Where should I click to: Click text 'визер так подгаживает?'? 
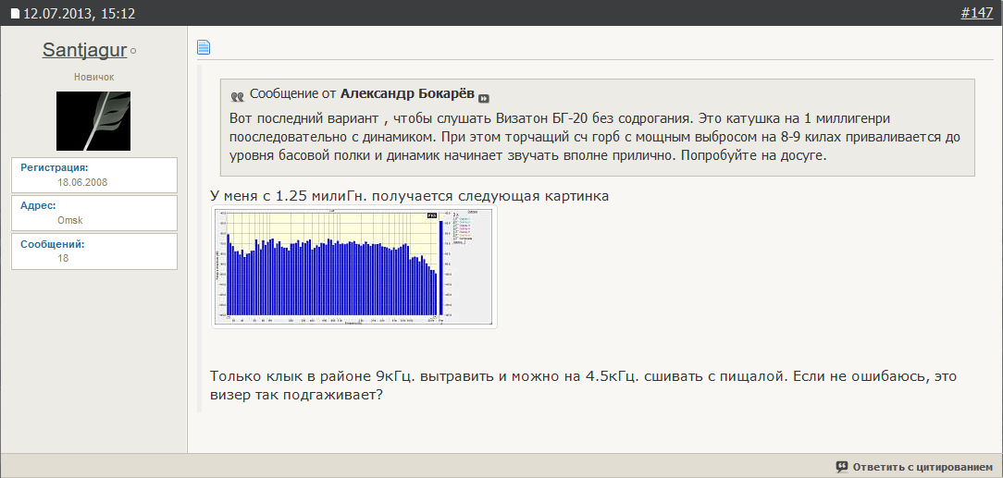(x=296, y=396)
